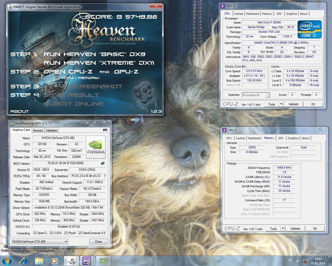Open About tab in lower CPU-Z window
332x266 pixels.
(306, 138)
